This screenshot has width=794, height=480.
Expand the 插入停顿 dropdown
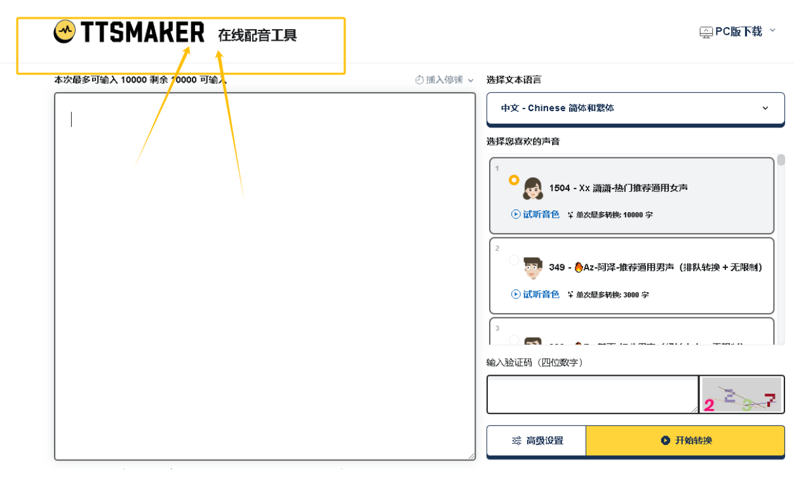(445, 80)
